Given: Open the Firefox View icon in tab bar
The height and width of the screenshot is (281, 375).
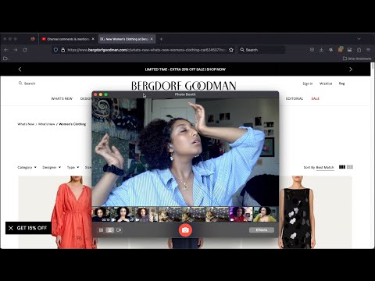Looking at the screenshot, I should (x=33, y=39).
